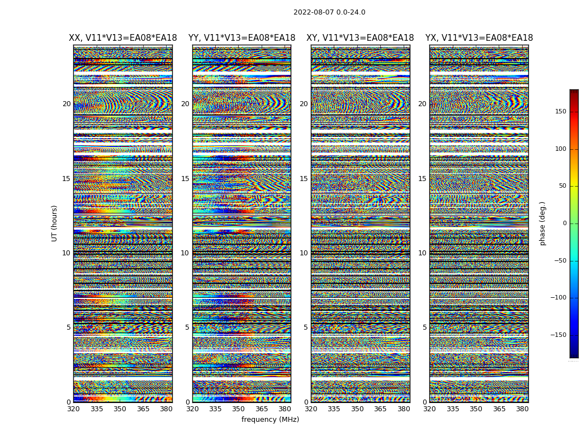Click the XY phase waterfall plot
Viewport: 587px width, 447px height.
[361, 223]
